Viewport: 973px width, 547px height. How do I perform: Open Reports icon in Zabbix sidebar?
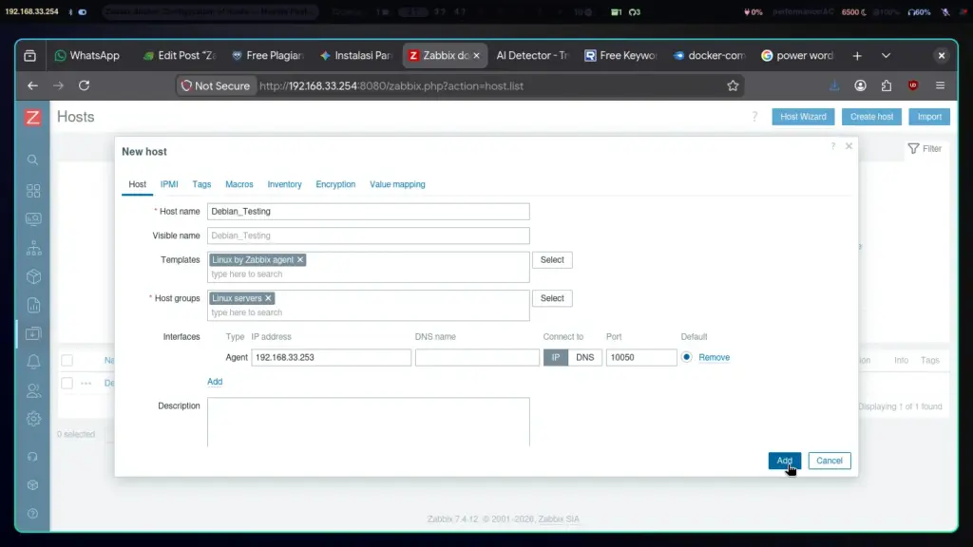[33, 305]
